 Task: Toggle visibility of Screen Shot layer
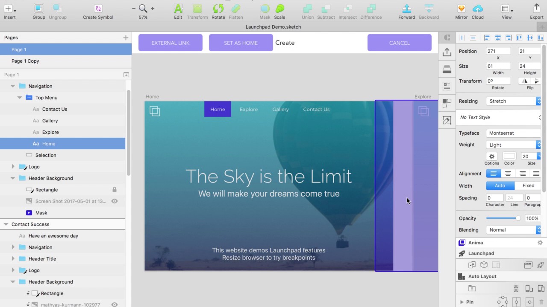tap(115, 201)
